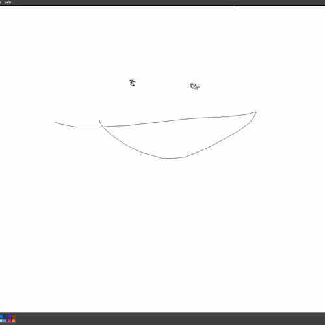The width and height of the screenshot is (325, 325).
Task: Click where the curve crosses the long line
Action: [101, 127]
